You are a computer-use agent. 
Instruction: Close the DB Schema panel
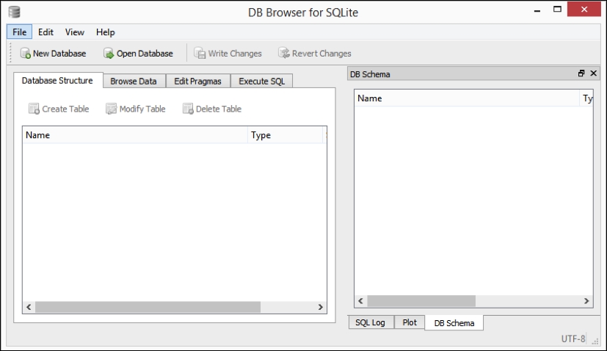(x=593, y=73)
